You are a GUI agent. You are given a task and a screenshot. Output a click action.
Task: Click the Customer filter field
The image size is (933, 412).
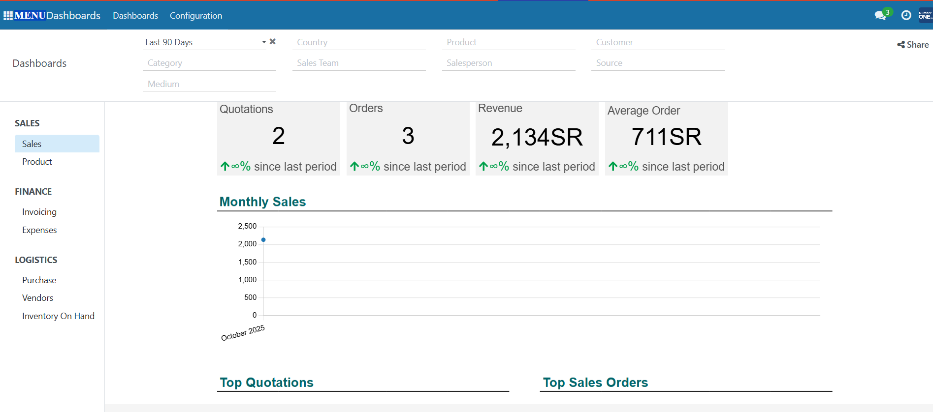[658, 42]
